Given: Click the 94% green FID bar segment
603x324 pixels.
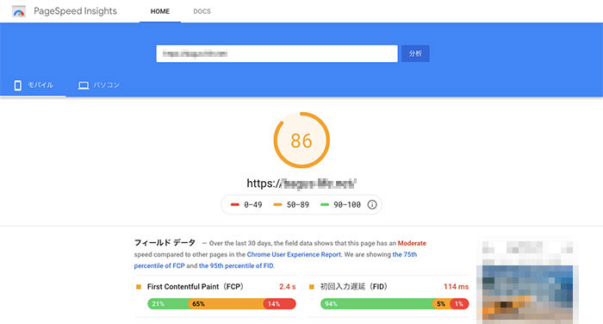Looking at the screenshot, I should pos(376,304).
